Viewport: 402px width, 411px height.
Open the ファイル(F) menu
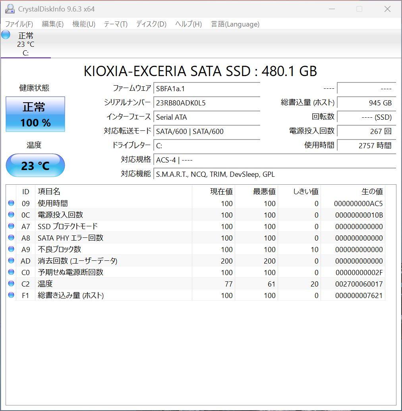tap(18, 24)
